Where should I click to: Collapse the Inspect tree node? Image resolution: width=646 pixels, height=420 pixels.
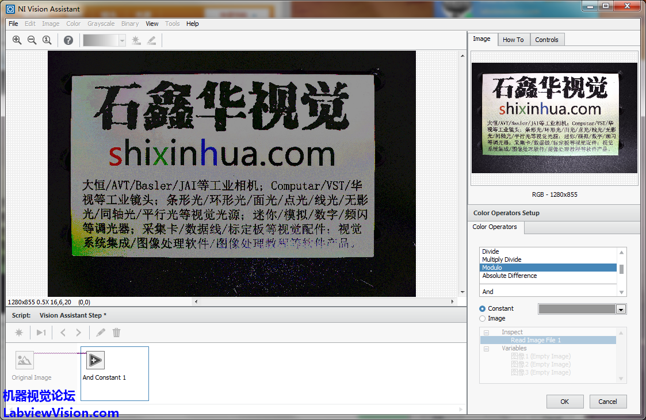tap(486, 332)
